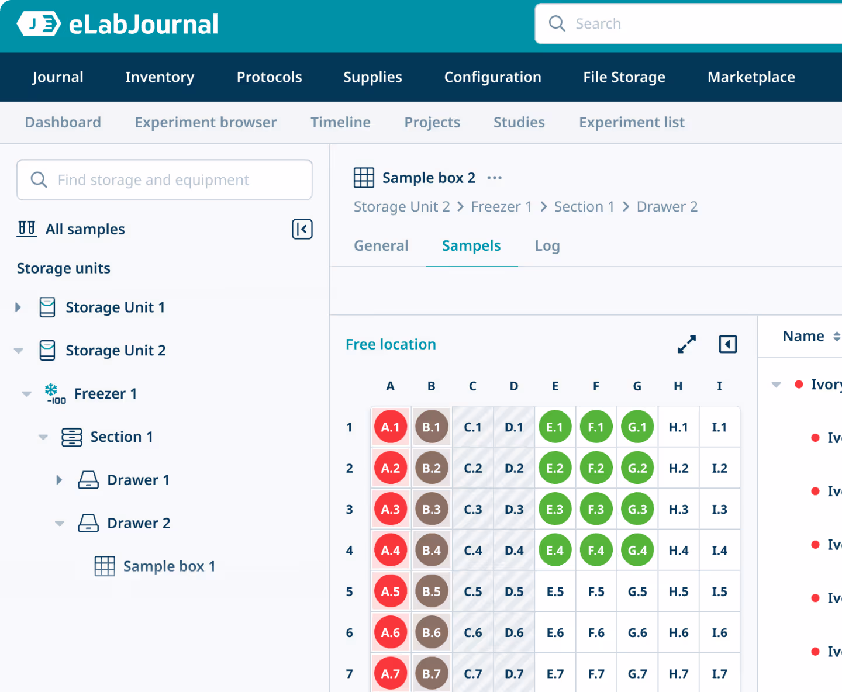Switch to the Log tab
The image size is (842, 692).
pyautogui.click(x=547, y=245)
